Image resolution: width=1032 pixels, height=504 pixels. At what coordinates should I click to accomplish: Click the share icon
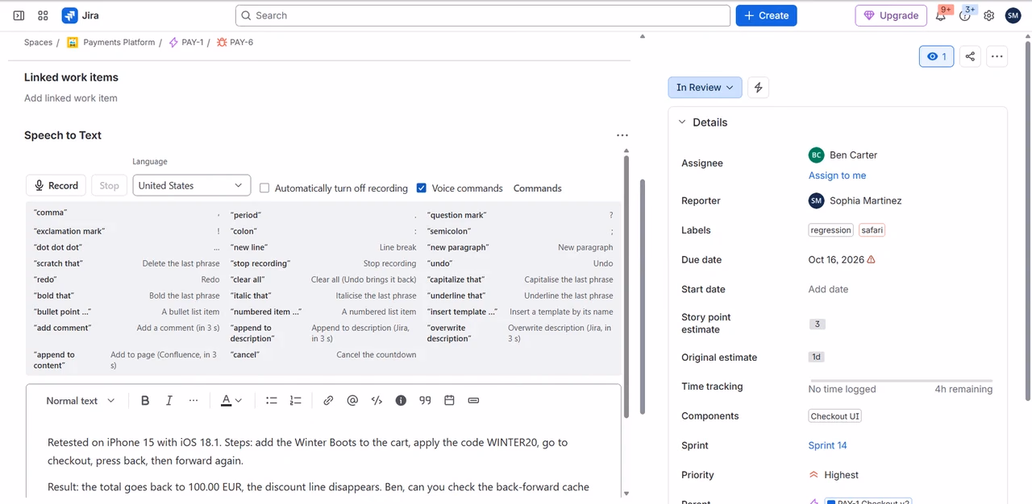[x=970, y=56]
